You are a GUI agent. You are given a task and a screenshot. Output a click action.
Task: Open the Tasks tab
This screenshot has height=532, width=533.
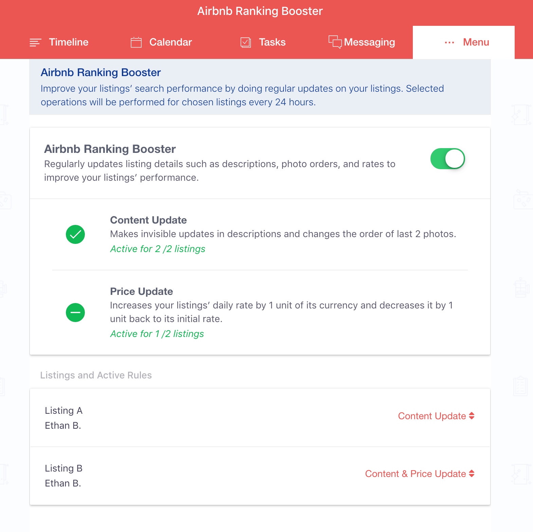click(263, 42)
